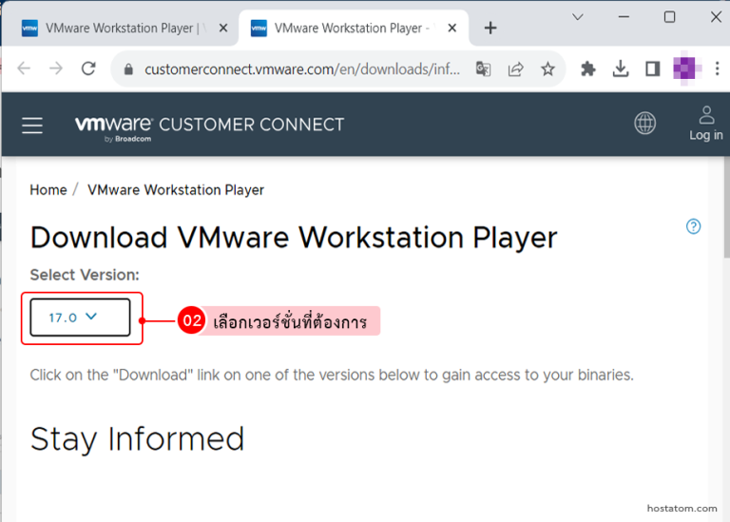Click the page vertical scrollbar thumb
Screen dimensions: 730x522
coord(726,207)
